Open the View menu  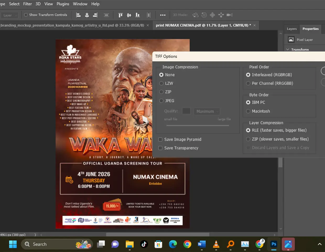[x=48, y=4]
